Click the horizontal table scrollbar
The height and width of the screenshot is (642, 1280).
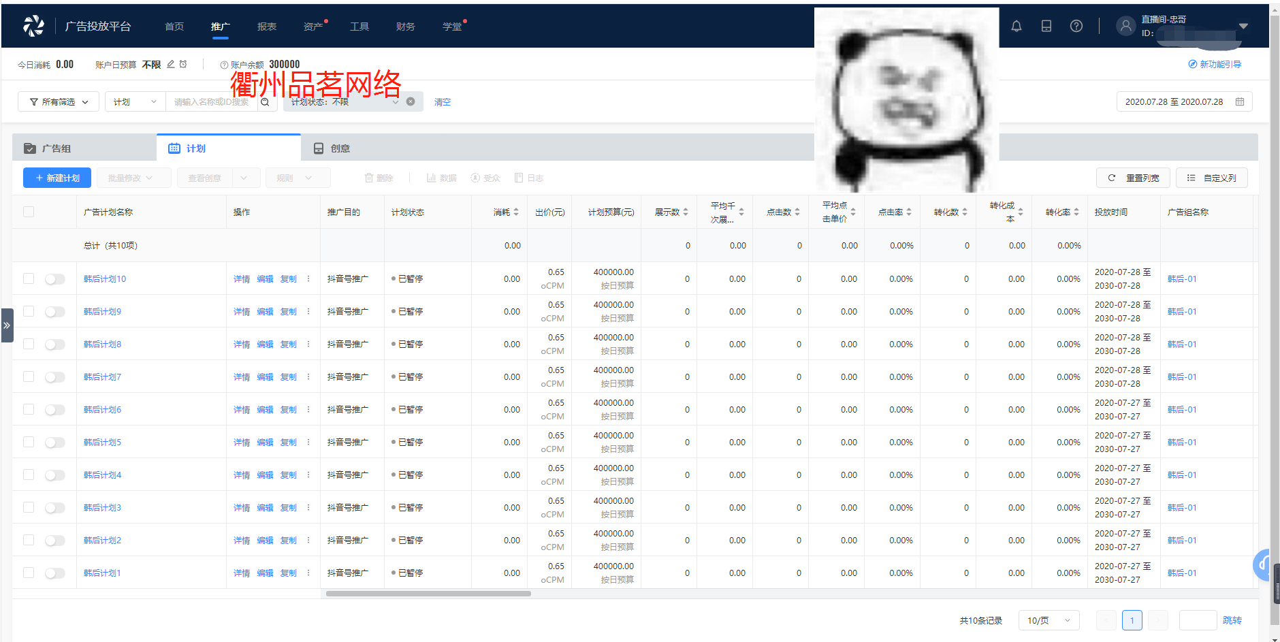pyautogui.click(x=428, y=594)
